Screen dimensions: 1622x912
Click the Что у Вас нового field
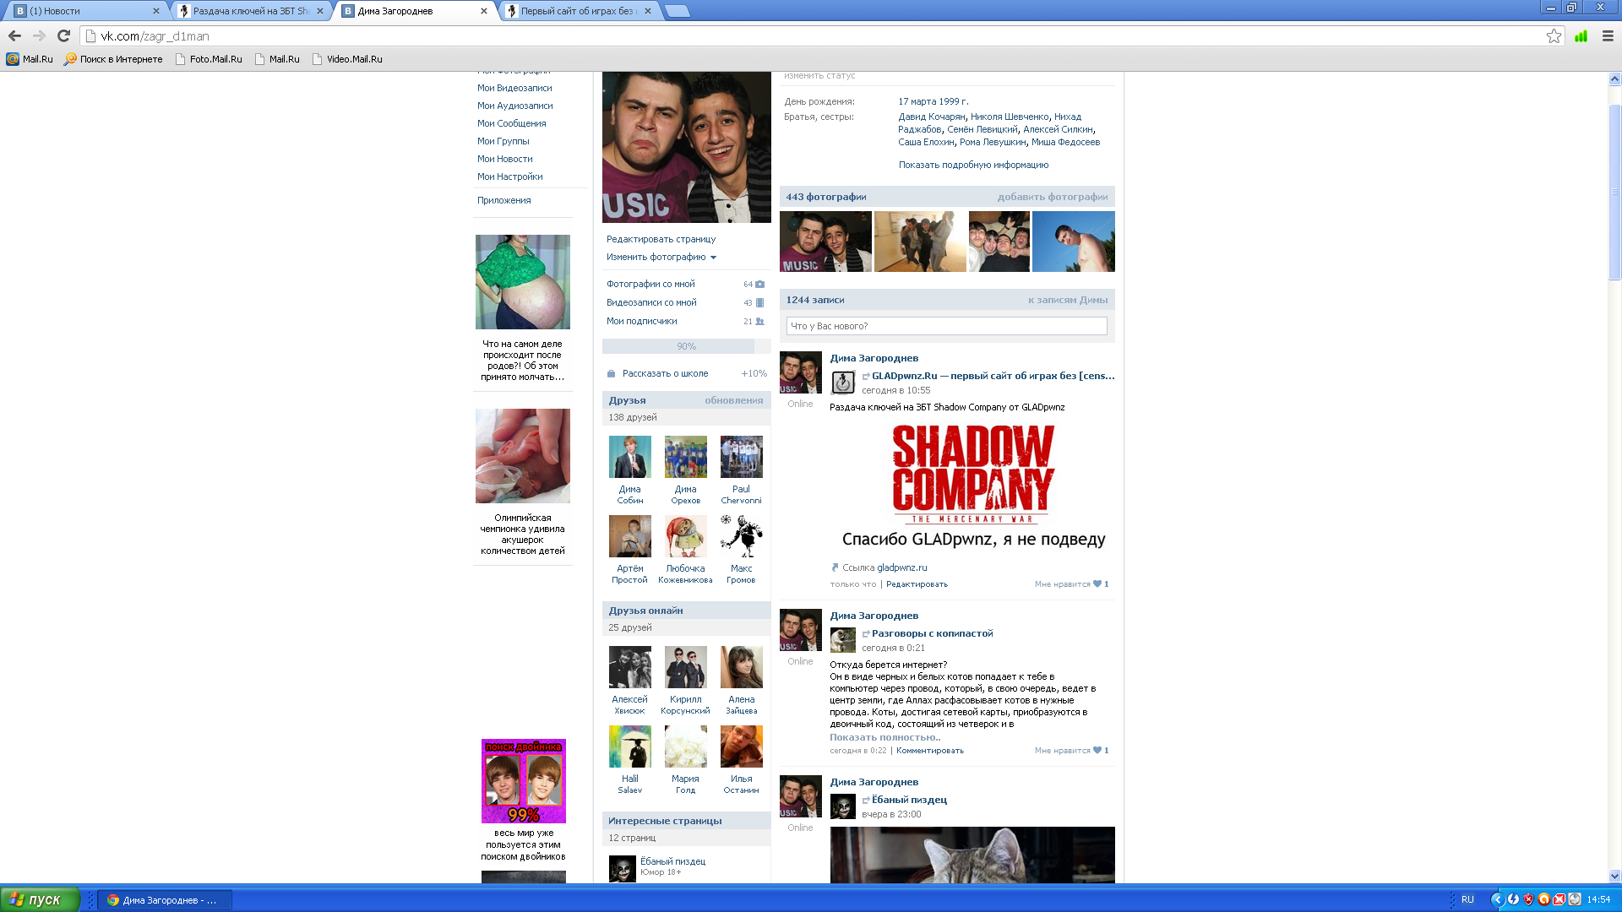(946, 326)
